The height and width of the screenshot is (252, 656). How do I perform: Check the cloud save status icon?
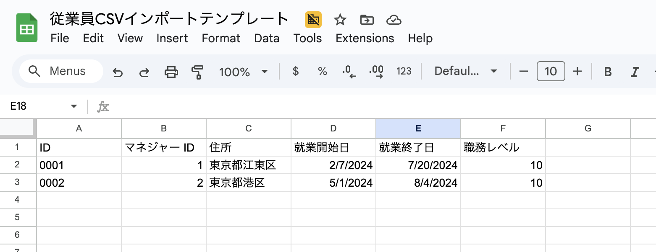click(x=394, y=20)
